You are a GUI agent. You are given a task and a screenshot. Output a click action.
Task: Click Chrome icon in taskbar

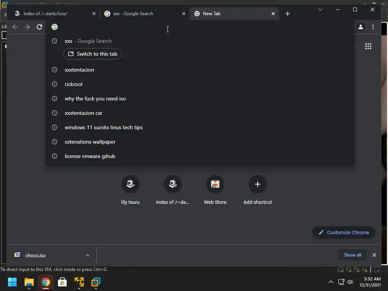point(46,282)
